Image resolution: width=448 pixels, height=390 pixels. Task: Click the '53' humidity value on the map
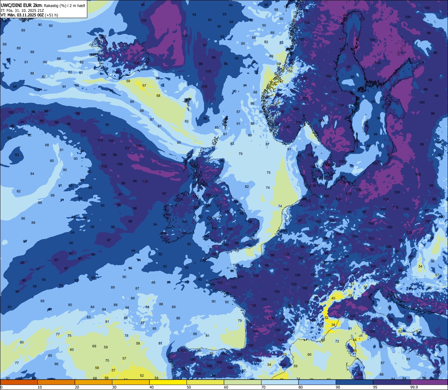pyautogui.click(x=285, y=355)
